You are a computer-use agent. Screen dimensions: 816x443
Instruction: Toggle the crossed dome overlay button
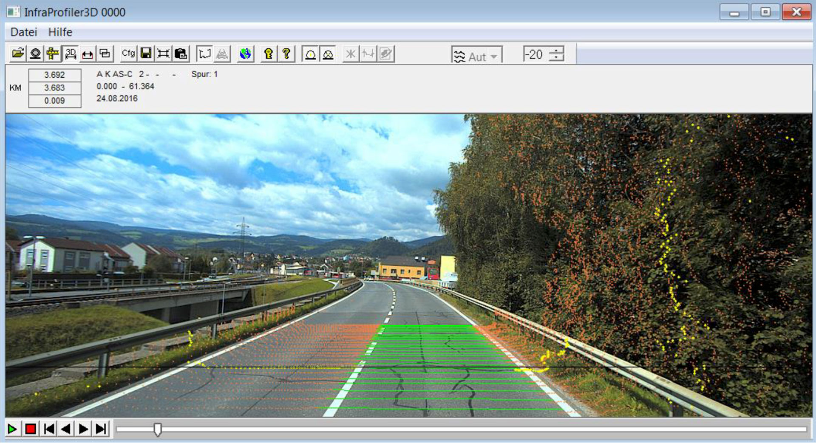pyautogui.click(x=328, y=54)
